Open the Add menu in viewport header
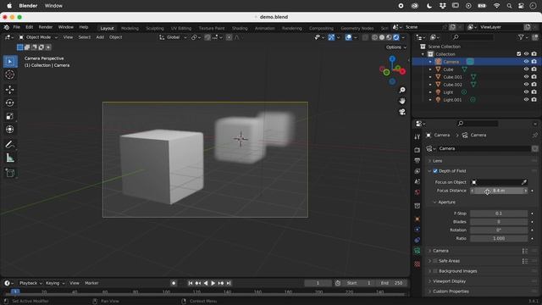 point(100,37)
